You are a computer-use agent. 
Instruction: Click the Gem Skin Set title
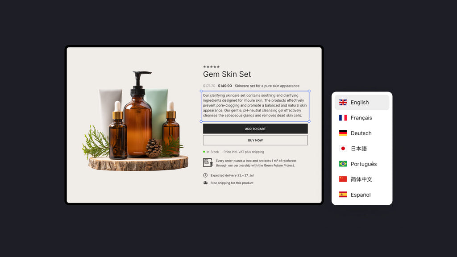tap(227, 75)
